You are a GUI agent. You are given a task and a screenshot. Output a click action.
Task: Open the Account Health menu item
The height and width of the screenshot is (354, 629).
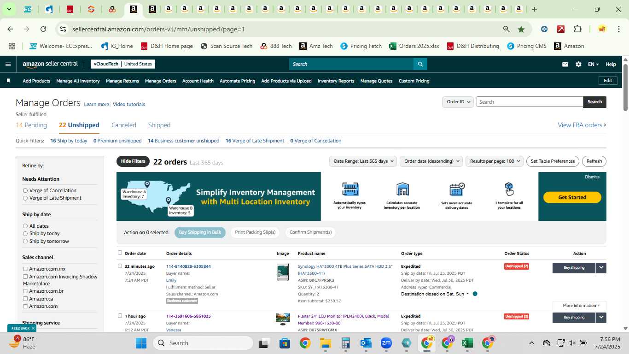coord(198,81)
